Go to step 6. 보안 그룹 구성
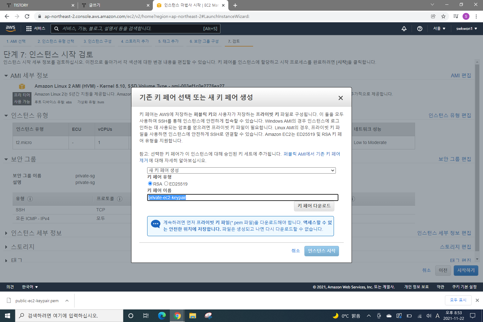This screenshot has height=322, width=483. pyautogui.click(x=204, y=41)
